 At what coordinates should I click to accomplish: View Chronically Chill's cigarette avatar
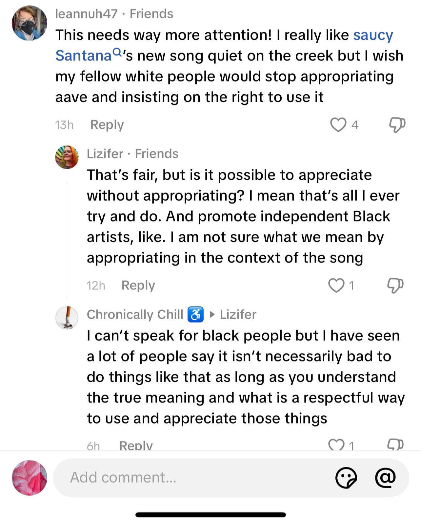pyautogui.click(x=67, y=318)
